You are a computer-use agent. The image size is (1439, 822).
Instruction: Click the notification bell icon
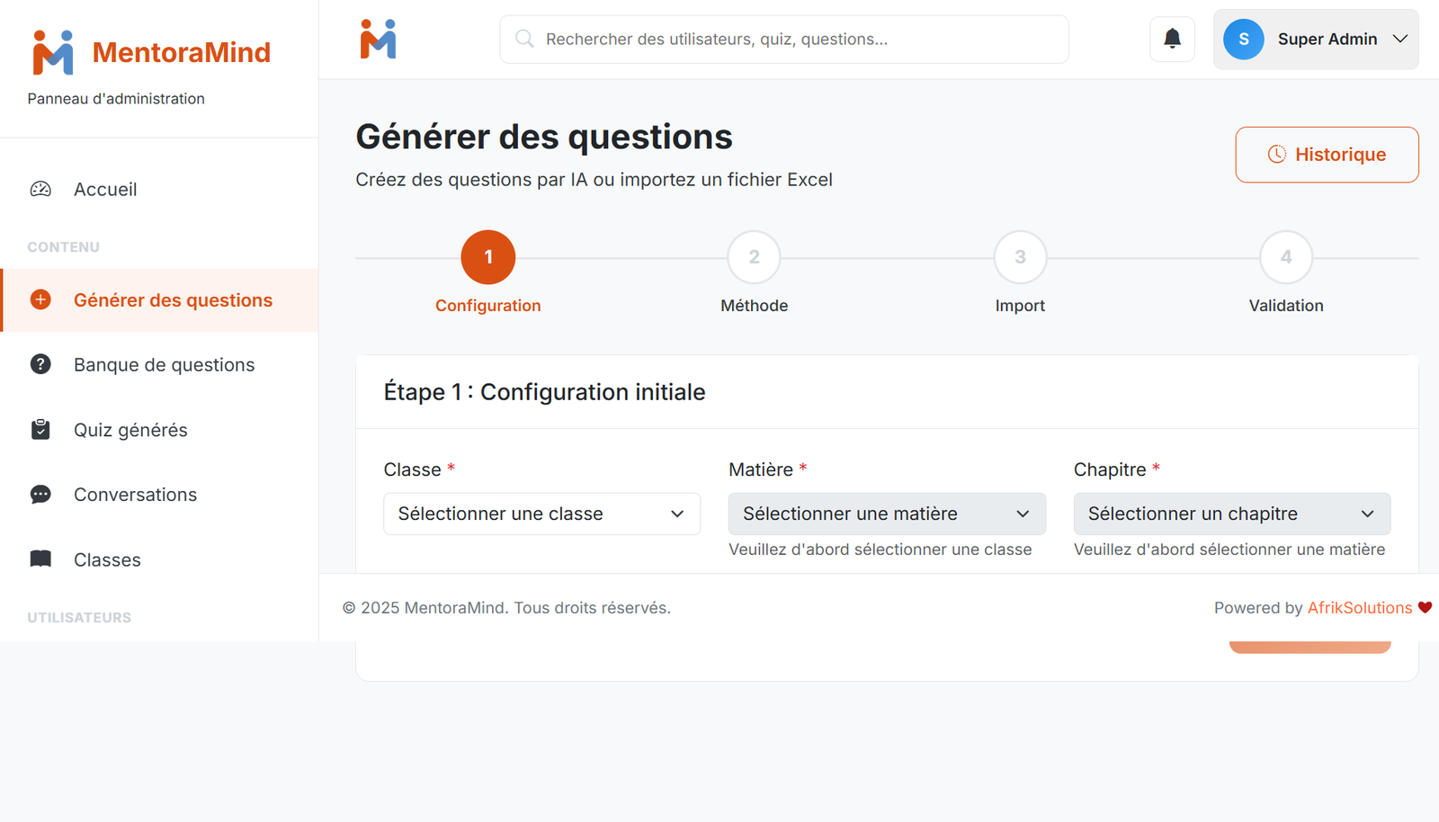(1172, 39)
